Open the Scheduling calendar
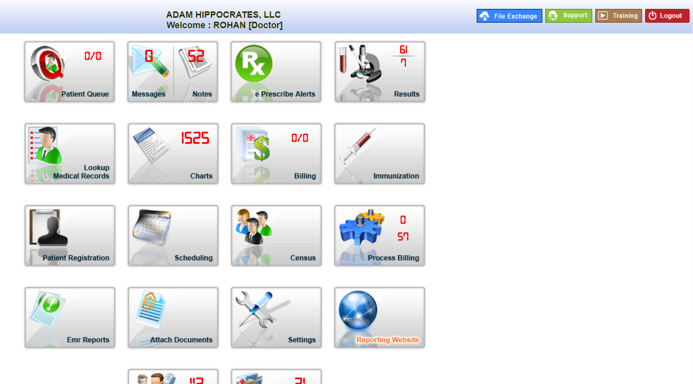This screenshot has height=384, width=693. point(173,236)
